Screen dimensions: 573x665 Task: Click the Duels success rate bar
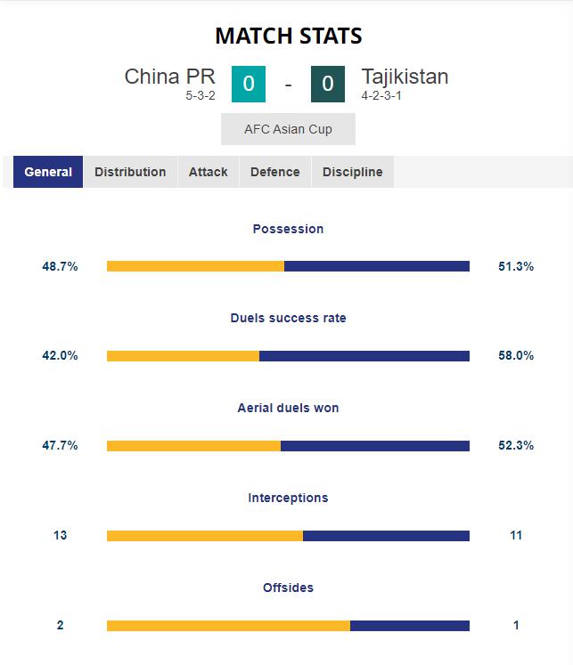coord(288,356)
